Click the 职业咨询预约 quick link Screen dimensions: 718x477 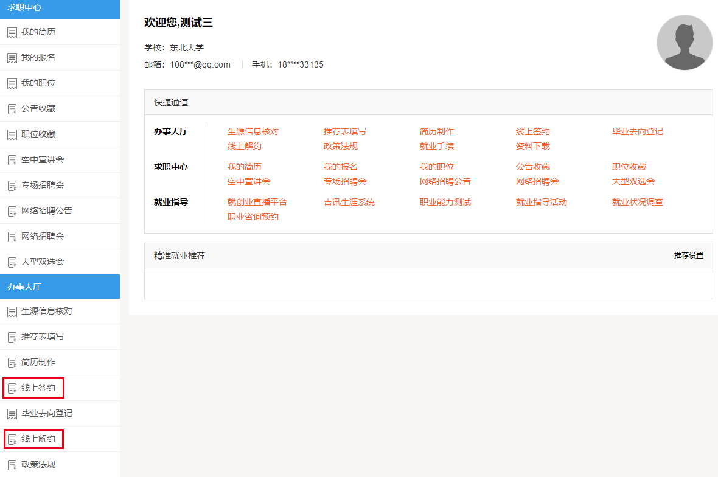[253, 217]
